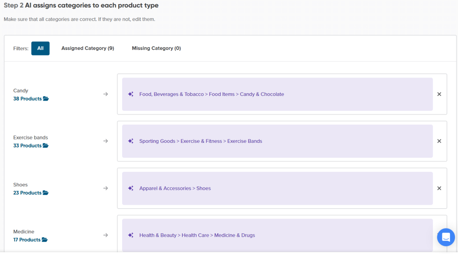This screenshot has height=254, width=458.
Task: Clear the Exercise Bands category assignment
Action: coord(439,141)
